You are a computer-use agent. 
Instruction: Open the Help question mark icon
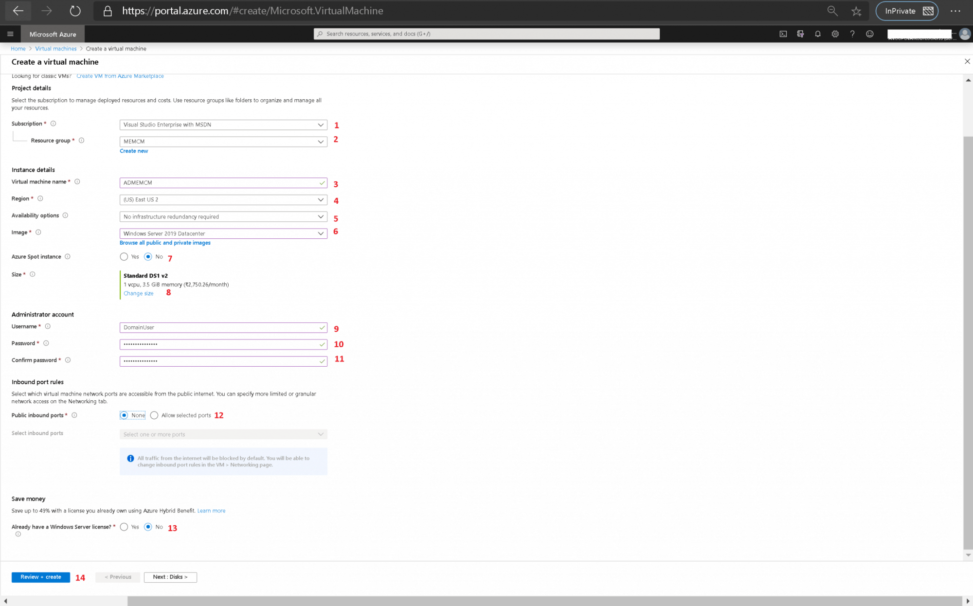(852, 34)
